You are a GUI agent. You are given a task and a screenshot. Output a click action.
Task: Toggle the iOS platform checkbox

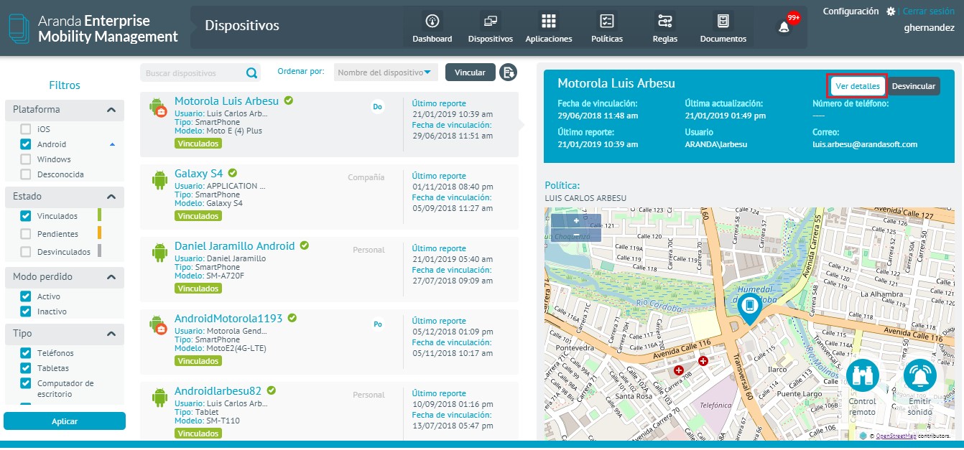click(x=26, y=129)
